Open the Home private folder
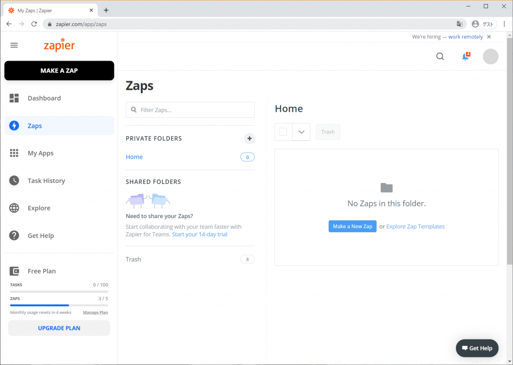This screenshot has height=365, width=513. pyautogui.click(x=134, y=157)
